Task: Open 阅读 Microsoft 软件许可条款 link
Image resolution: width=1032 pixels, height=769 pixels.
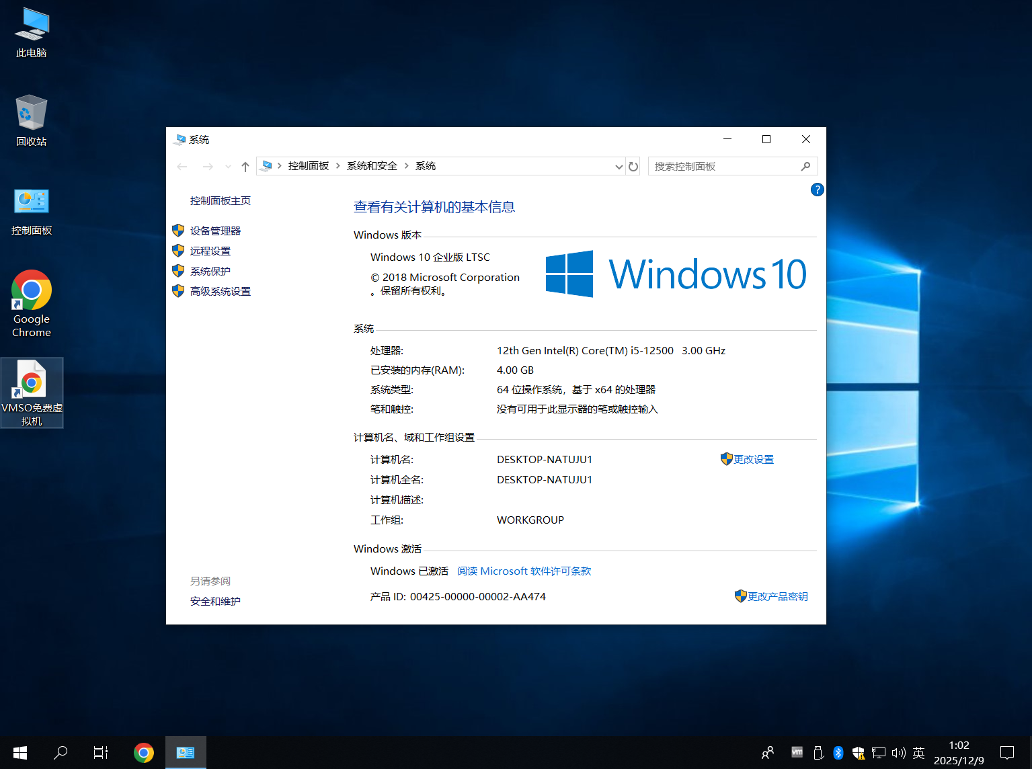Action: 524,571
